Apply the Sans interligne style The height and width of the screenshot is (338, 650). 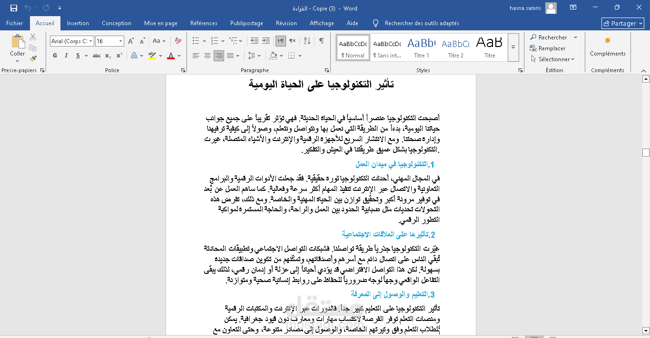[387, 47]
